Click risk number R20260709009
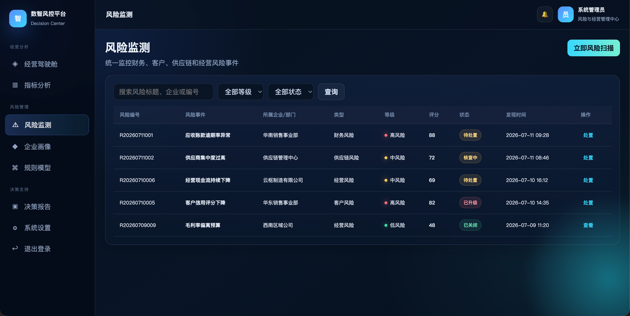This screenshot has width=630, height=316. coord(138,225)
